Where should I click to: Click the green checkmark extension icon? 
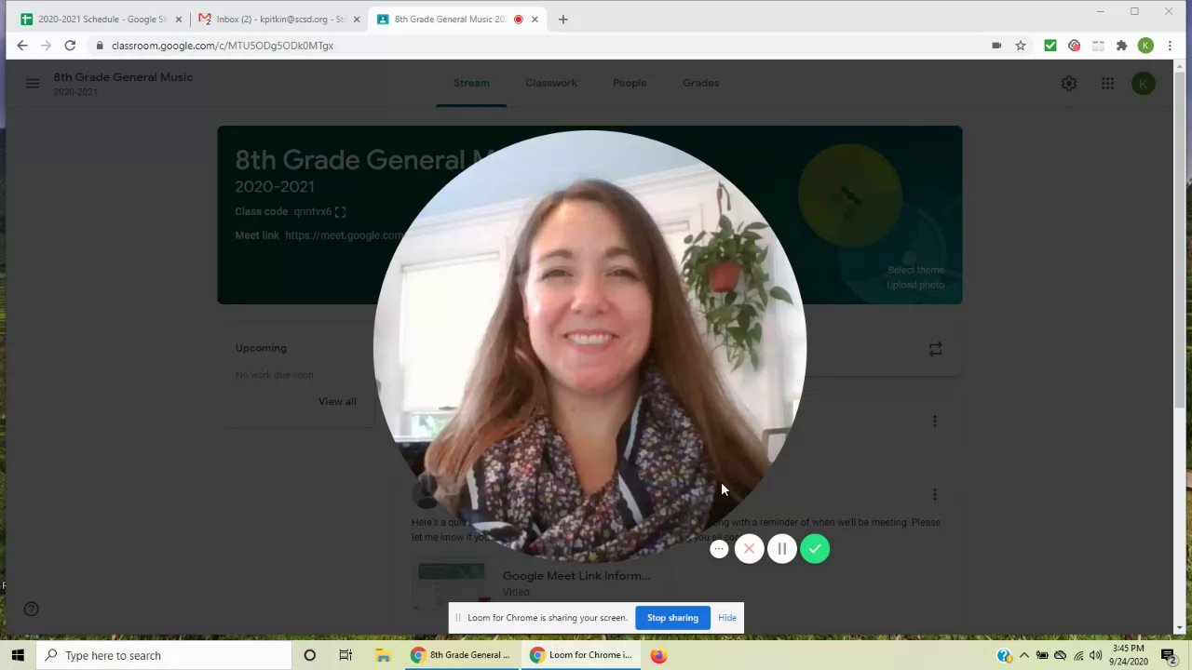[x=1050, y=46]
